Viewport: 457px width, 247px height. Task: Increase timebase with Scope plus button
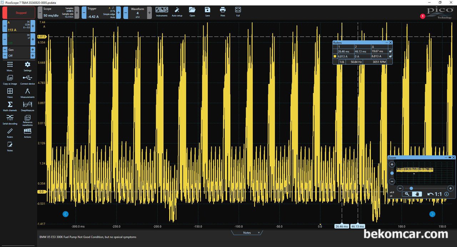click(77, 13)
